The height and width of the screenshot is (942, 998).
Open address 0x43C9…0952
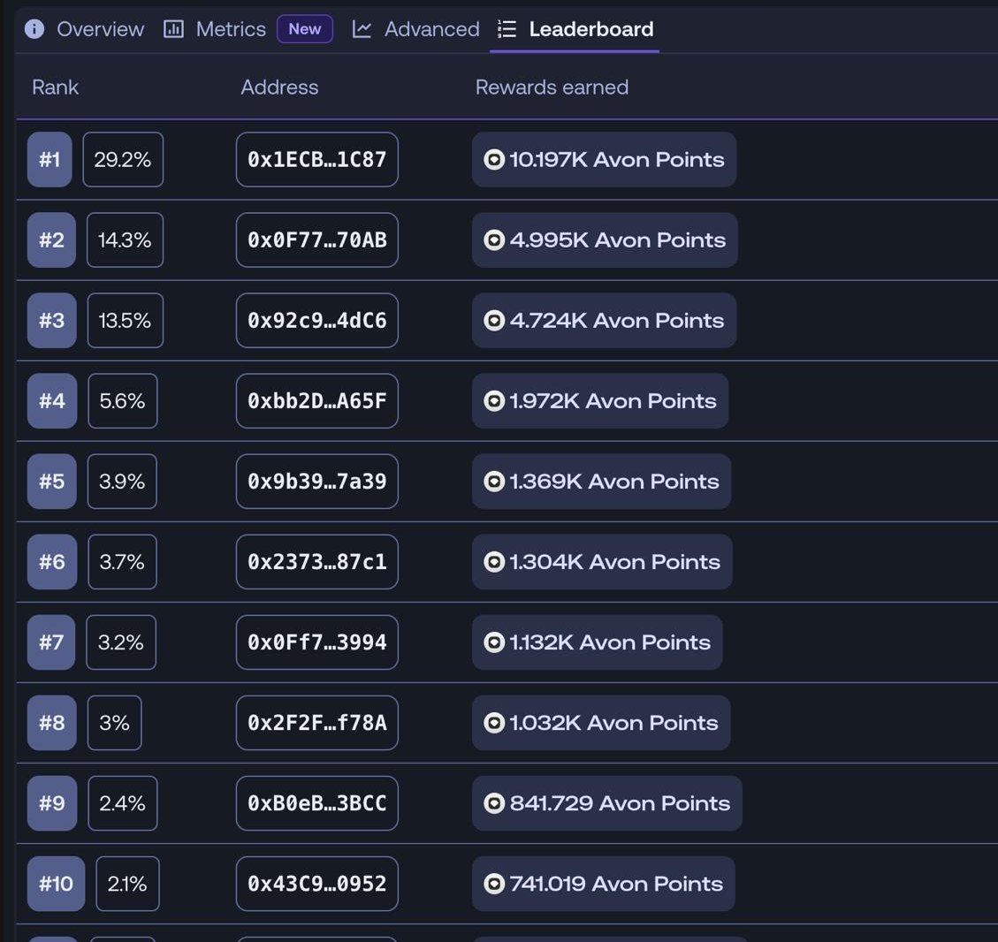pos(317,884)
